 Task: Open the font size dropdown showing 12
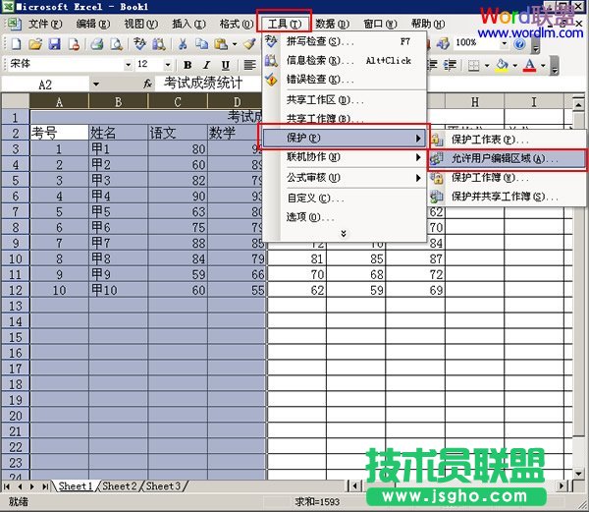[x=168, y=65]
